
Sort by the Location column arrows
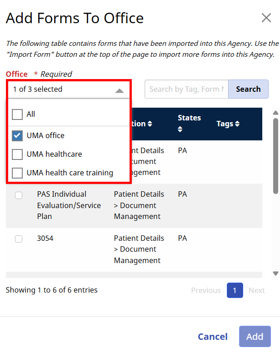coord(150,124)
